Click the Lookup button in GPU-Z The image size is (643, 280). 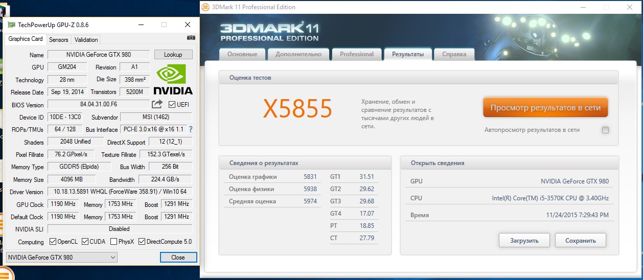point(173,55)
